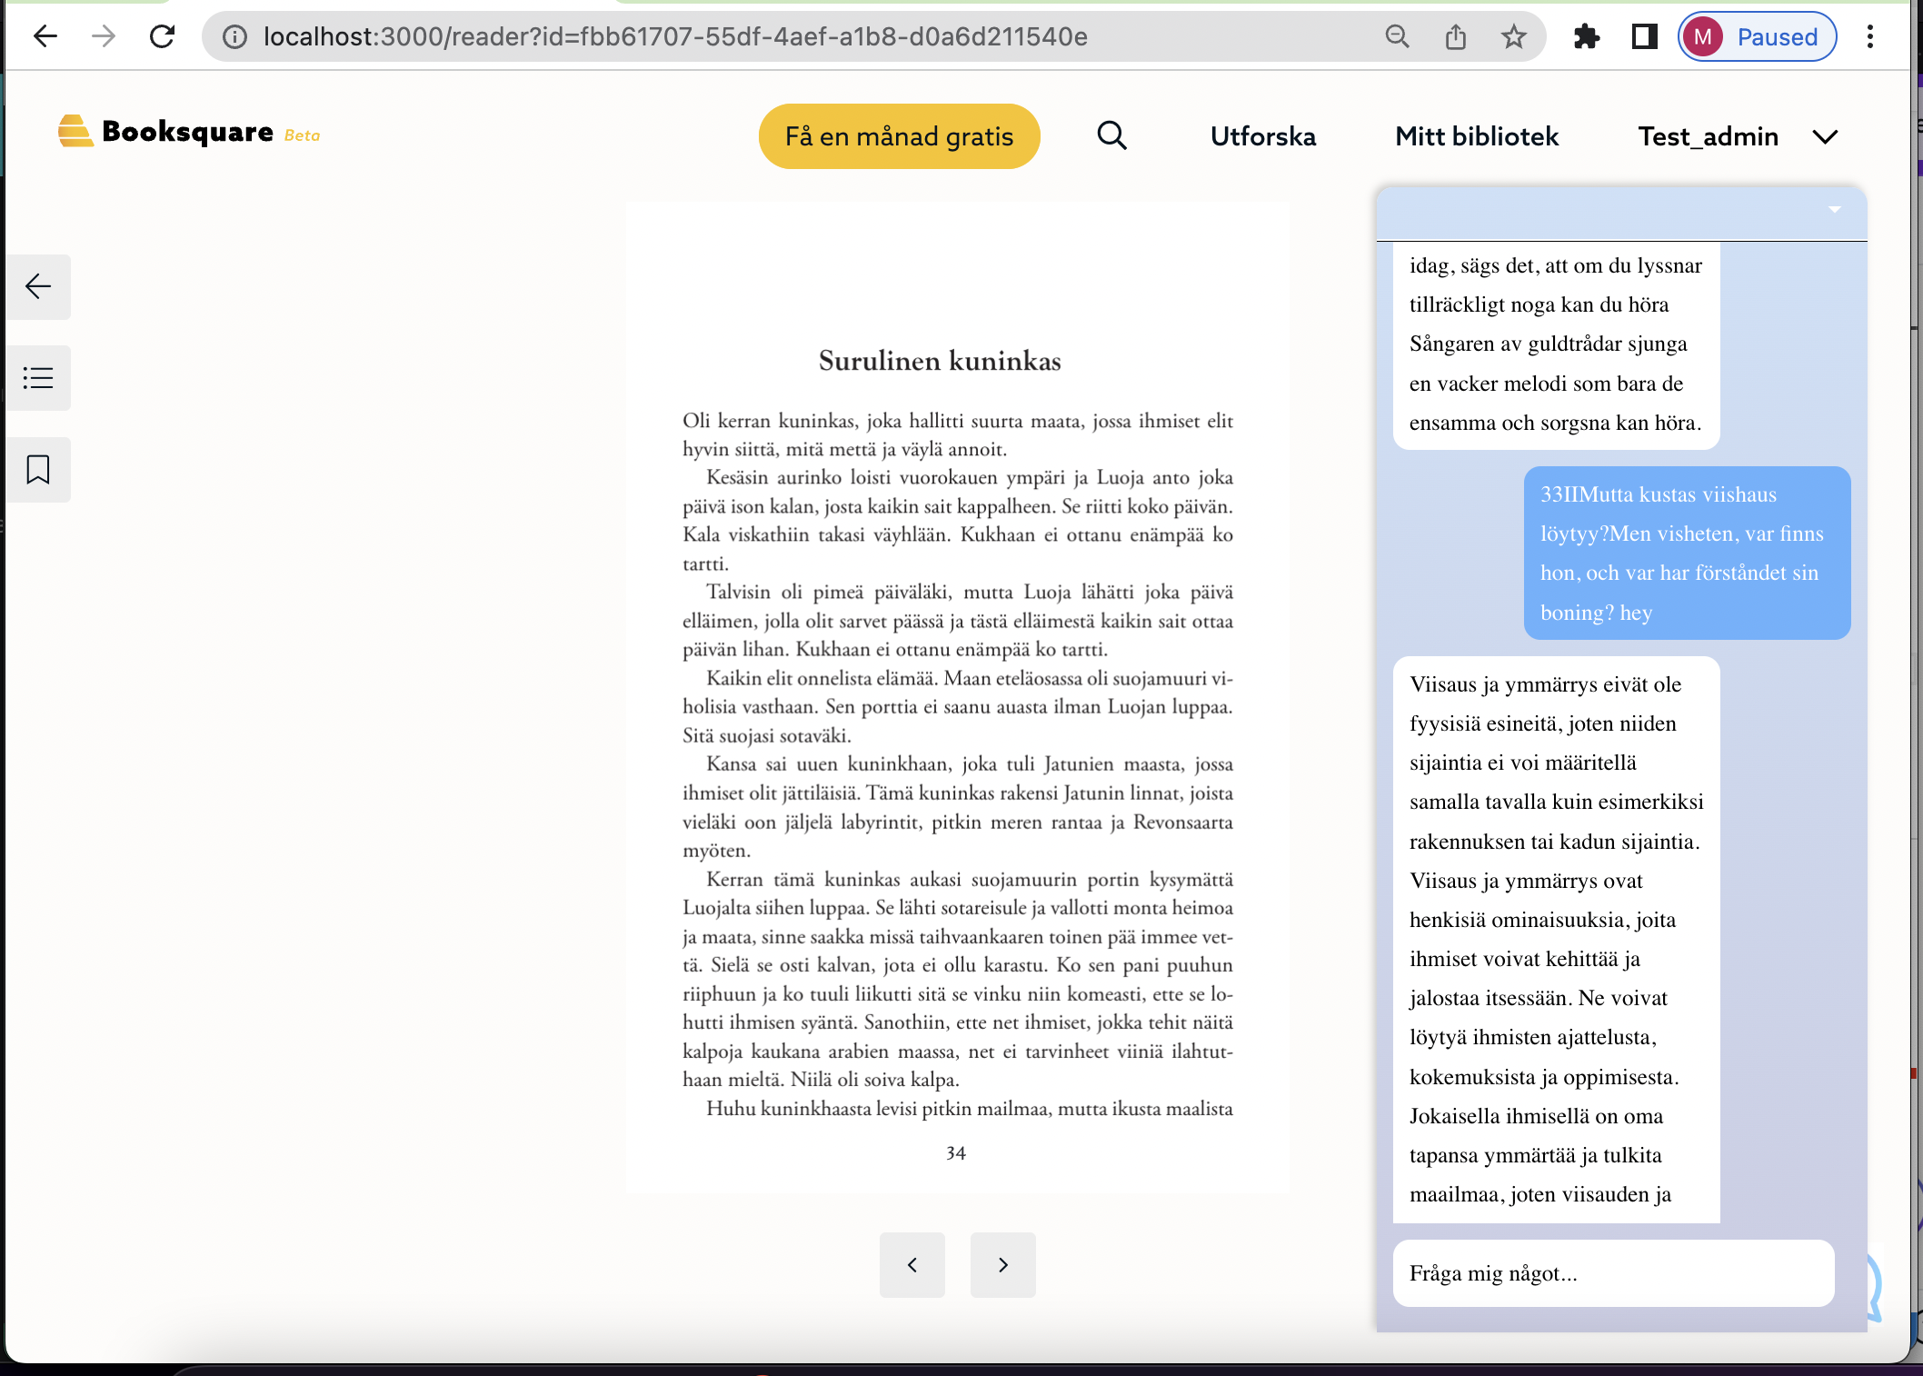Click the Paused profile button
The height and width of the screenshot is (1376, 1923).
pos(1757,37)
